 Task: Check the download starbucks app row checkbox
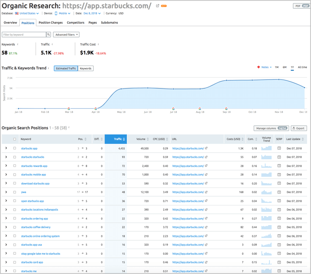point(15,183)
